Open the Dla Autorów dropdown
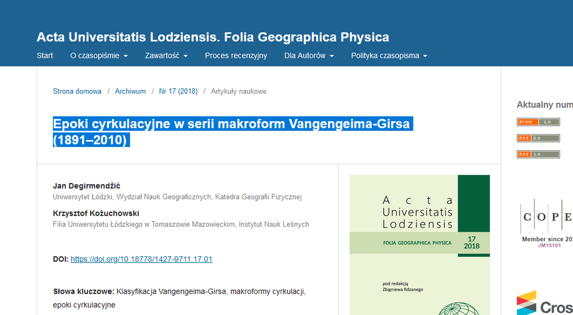Image resolution: width=573 pixels, height=315 pixels. coord(308,56)
